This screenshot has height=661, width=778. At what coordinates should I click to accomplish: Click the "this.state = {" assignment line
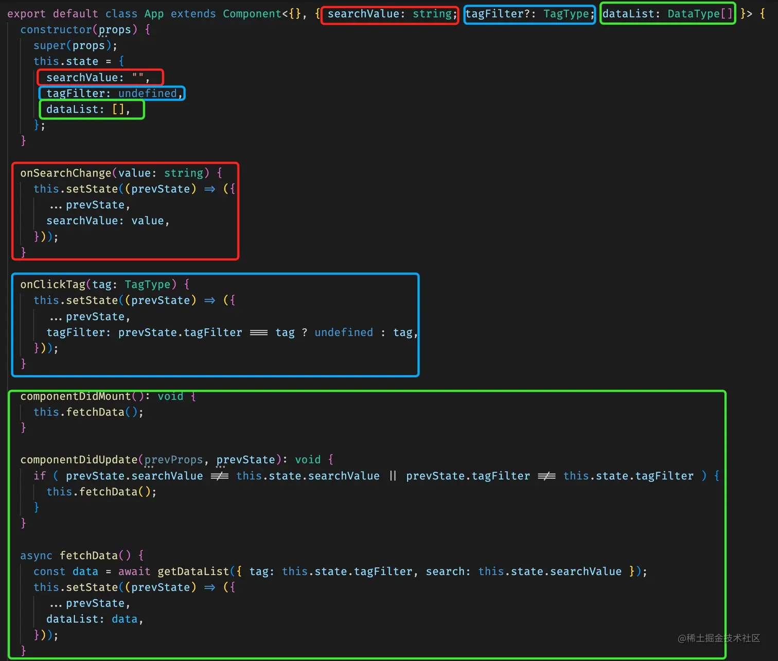point(79,62)
